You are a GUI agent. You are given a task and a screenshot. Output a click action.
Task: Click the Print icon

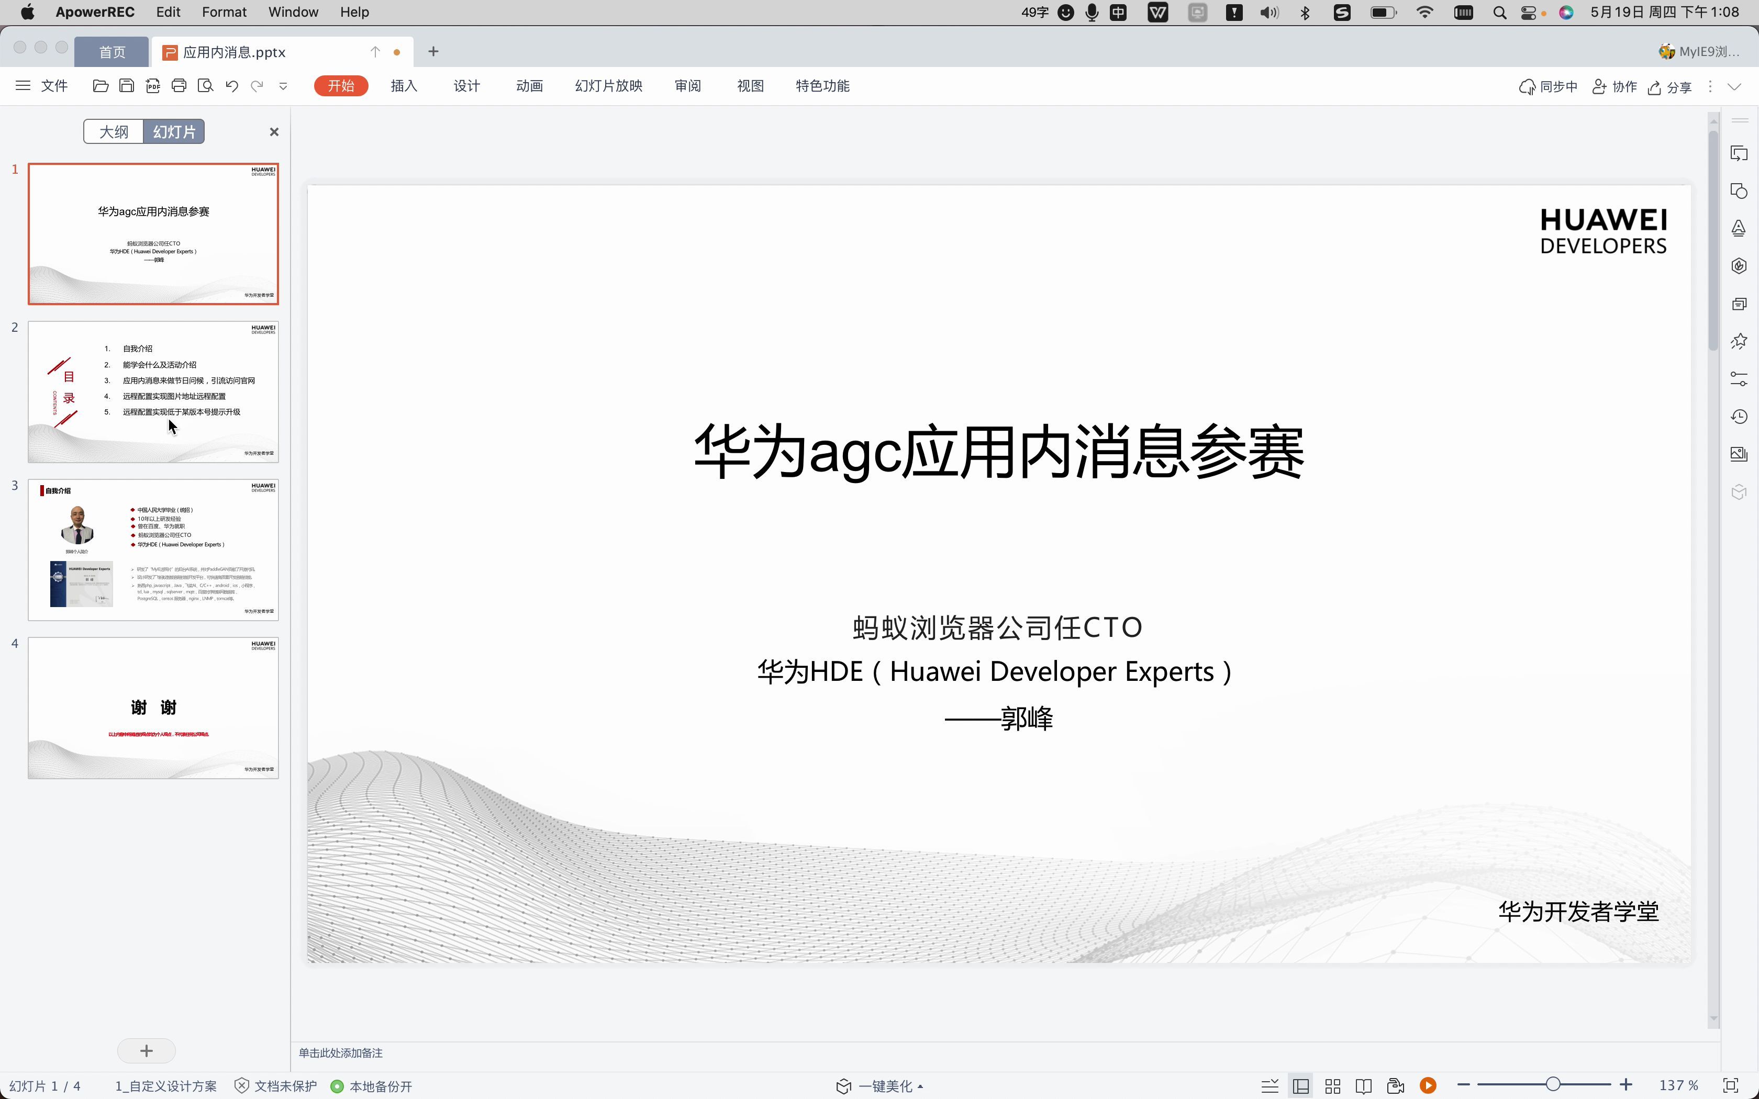coord(179,86)
